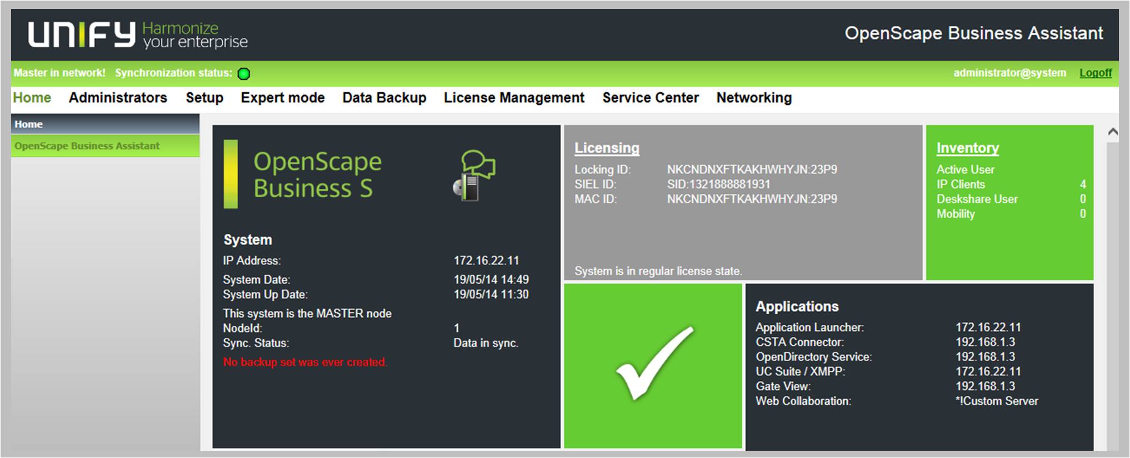The height and width of the screenshot is (458, 1130).
Task: Click the Mobility row in Inventory
Action: click(1011, 214)
